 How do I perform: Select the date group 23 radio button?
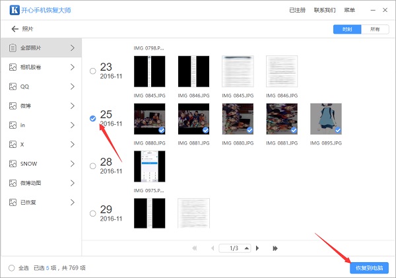pos(92,71)
